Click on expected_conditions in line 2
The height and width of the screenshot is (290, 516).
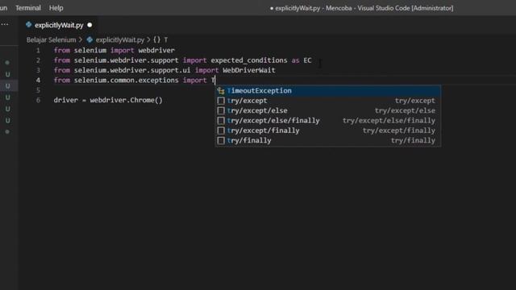pyautogui.click(x=249, y=60)
